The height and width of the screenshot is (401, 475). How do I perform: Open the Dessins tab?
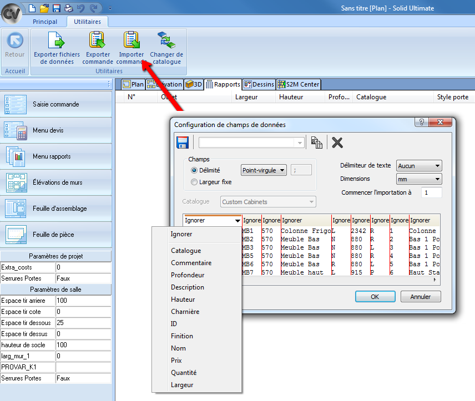259,84
